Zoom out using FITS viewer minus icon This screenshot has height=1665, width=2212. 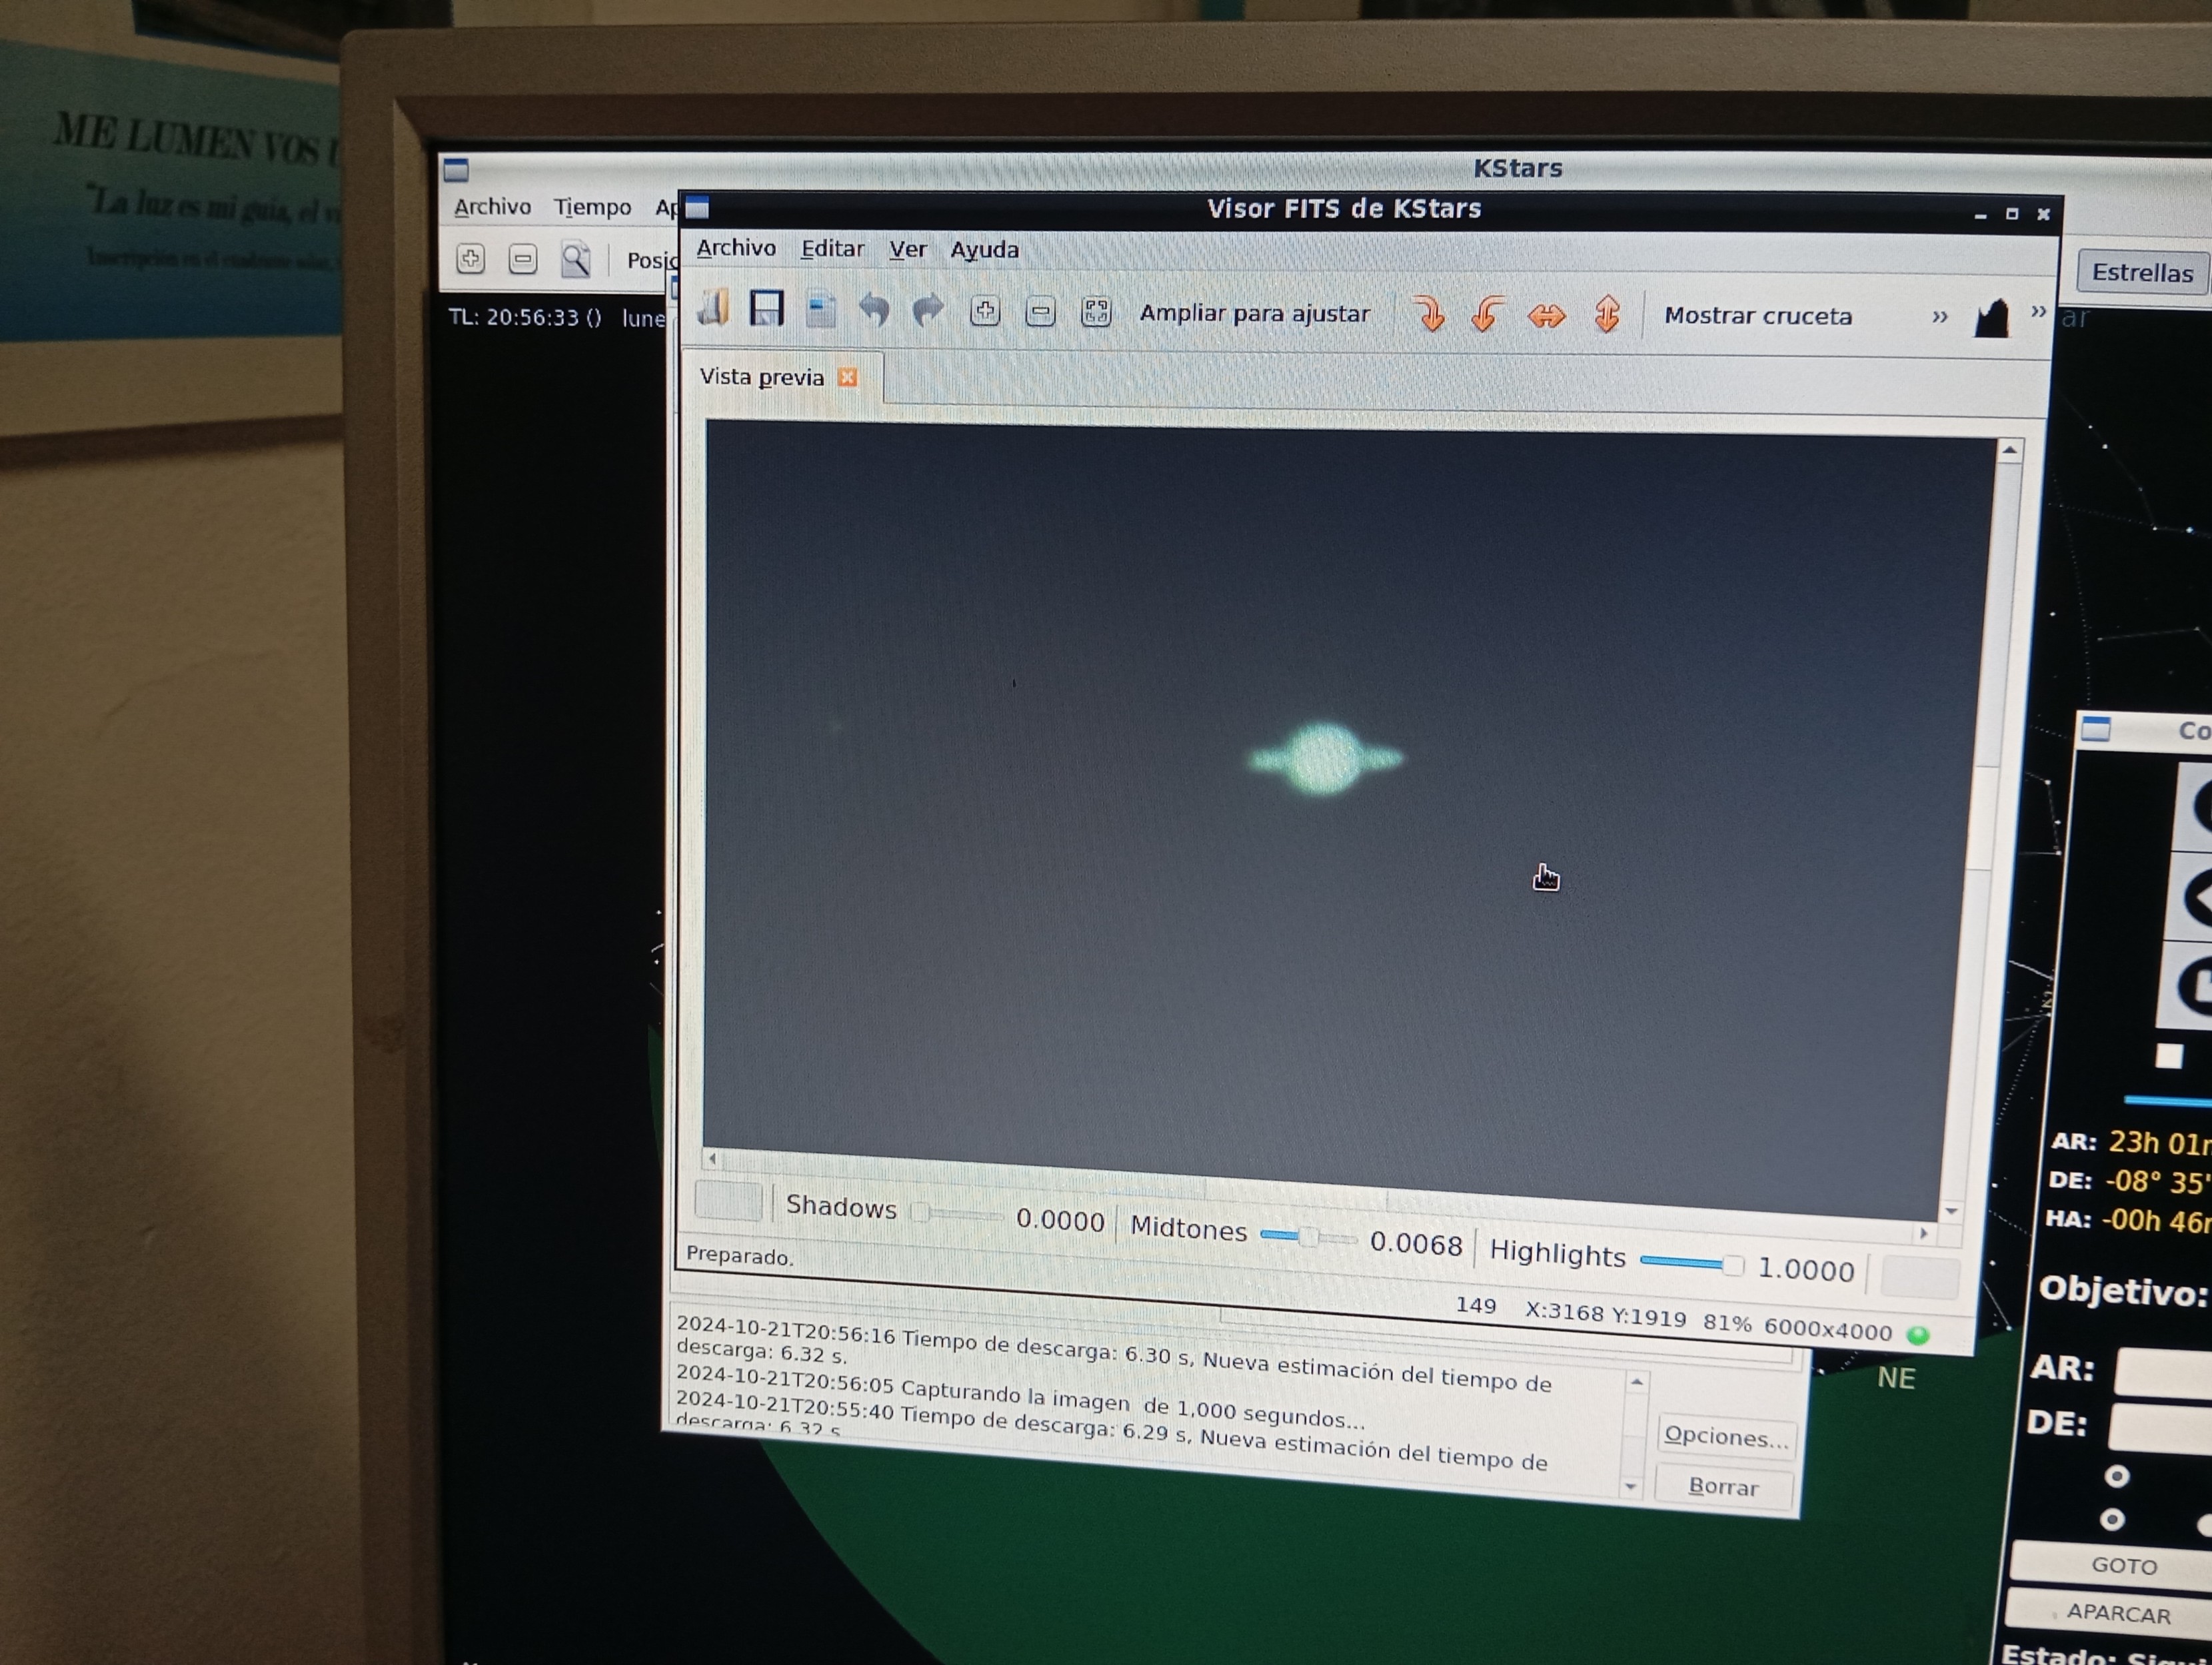1040,313
